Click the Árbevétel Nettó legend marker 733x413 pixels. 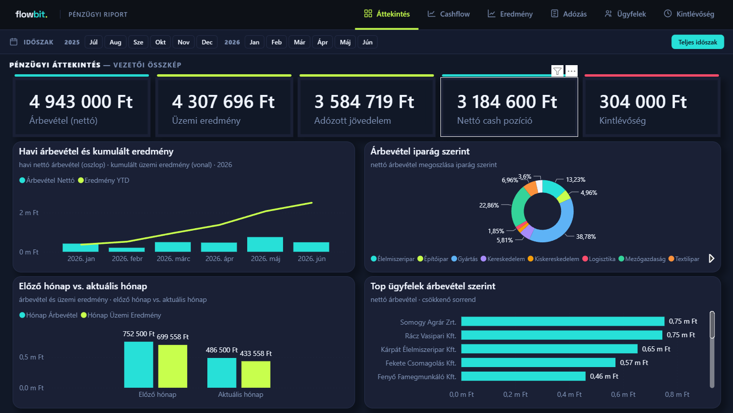(22, 180)
